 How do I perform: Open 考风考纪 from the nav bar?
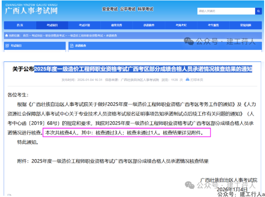pyautogui.click(x=181, y=25)
